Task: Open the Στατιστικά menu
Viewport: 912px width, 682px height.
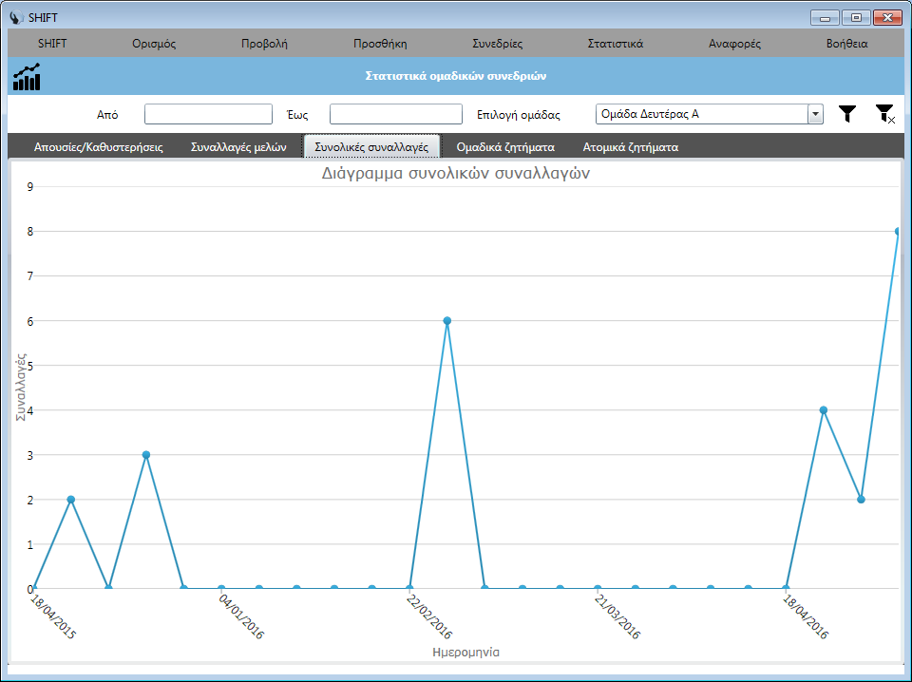Action: 616,44
